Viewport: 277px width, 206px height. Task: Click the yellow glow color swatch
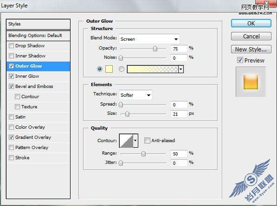coord(109,69)
